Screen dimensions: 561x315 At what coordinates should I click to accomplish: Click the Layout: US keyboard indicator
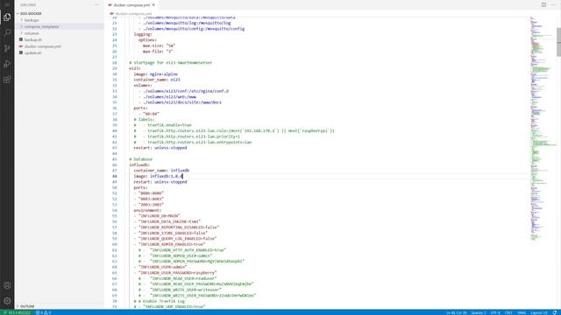[x=539, y=312]
